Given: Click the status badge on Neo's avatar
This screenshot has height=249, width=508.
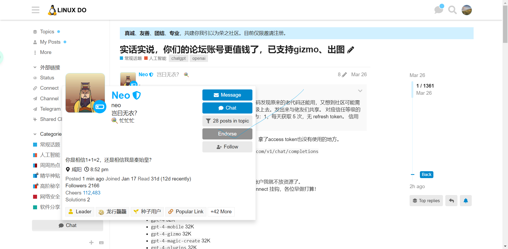Looking at the screenshot, I should [100, 107].
